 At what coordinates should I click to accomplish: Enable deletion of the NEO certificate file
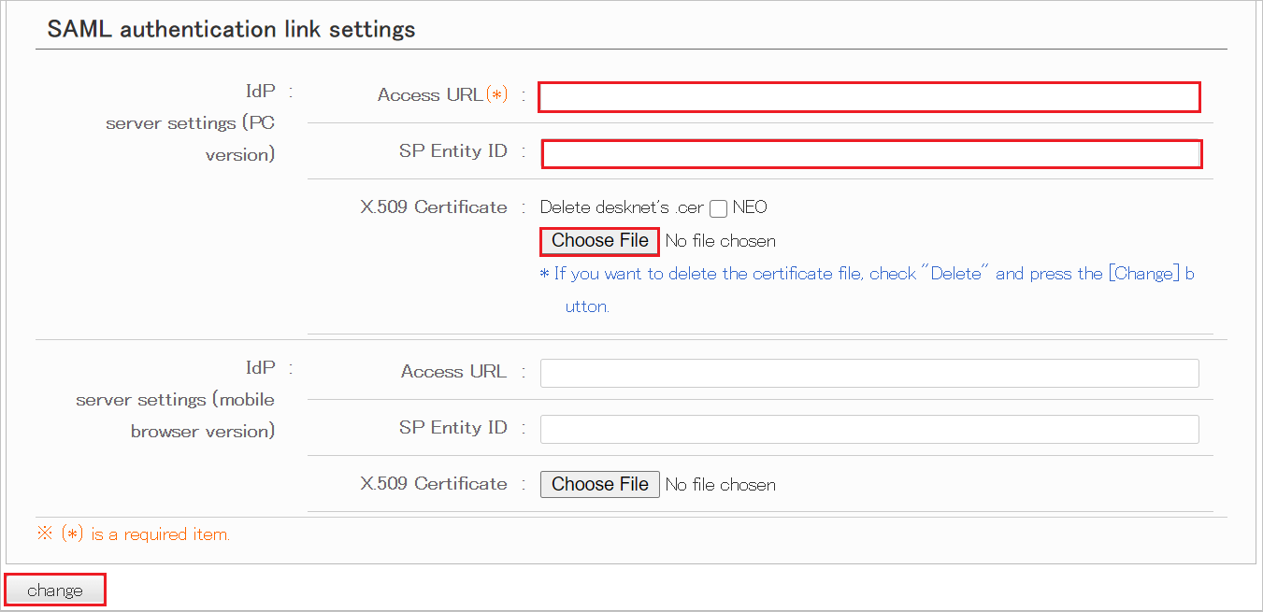click(717, 207)
